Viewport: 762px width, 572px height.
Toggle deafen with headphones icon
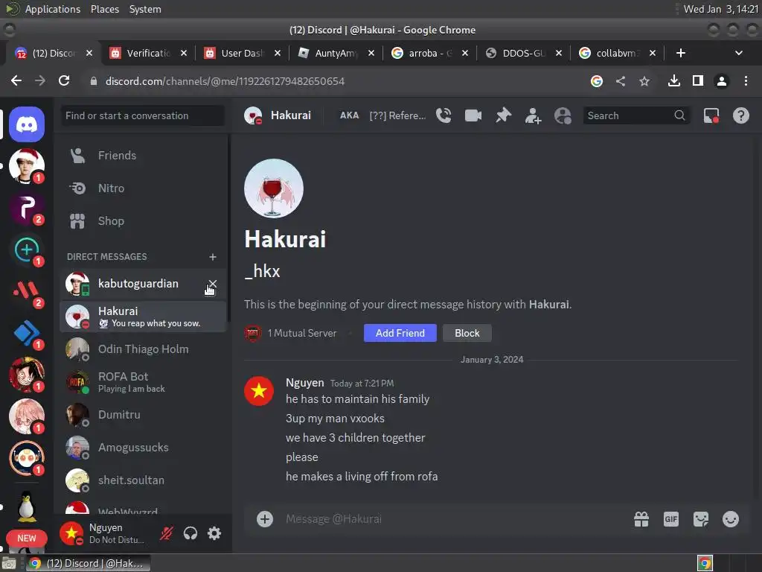[x=190, y=533]
